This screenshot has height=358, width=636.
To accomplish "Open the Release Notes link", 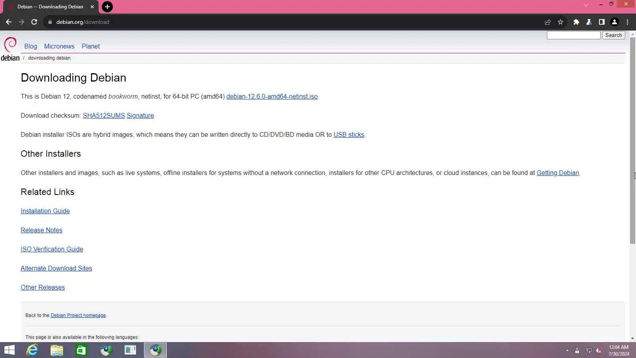I will (41, 230).
